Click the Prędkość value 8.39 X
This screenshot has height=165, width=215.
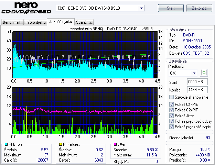click(205, 160)
